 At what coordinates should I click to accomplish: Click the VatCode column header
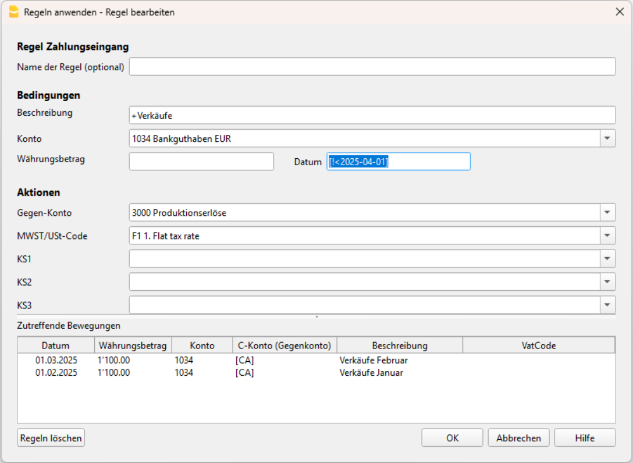[x=538, y=346]
